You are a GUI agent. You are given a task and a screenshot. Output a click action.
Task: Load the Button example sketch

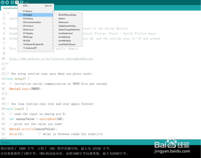tap(68, 18)
